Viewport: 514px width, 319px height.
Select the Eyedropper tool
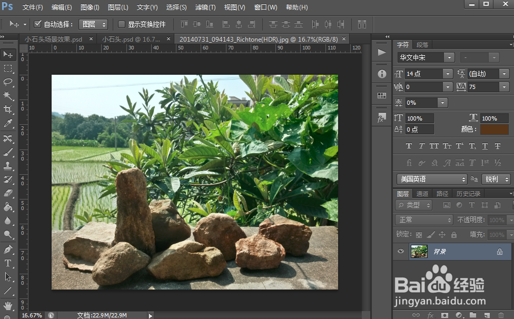(8, 123)
